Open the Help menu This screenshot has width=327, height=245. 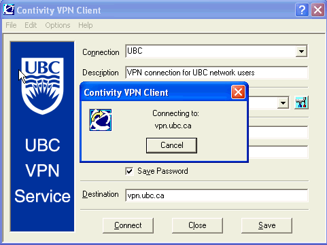[x=86, y=25]
